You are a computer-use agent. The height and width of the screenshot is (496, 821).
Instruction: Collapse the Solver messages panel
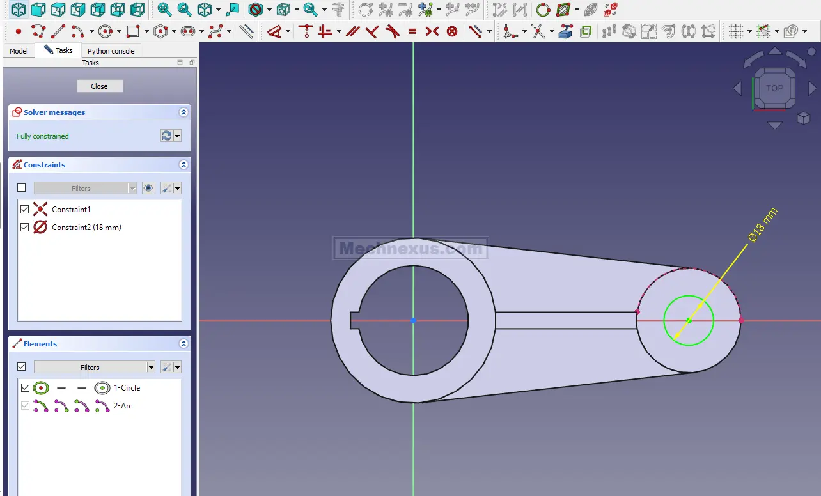coord(184,112)
